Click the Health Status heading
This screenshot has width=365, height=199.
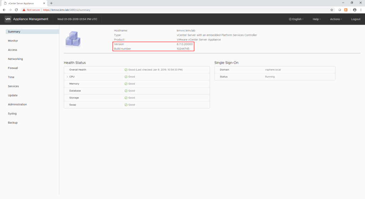point(75,63)
